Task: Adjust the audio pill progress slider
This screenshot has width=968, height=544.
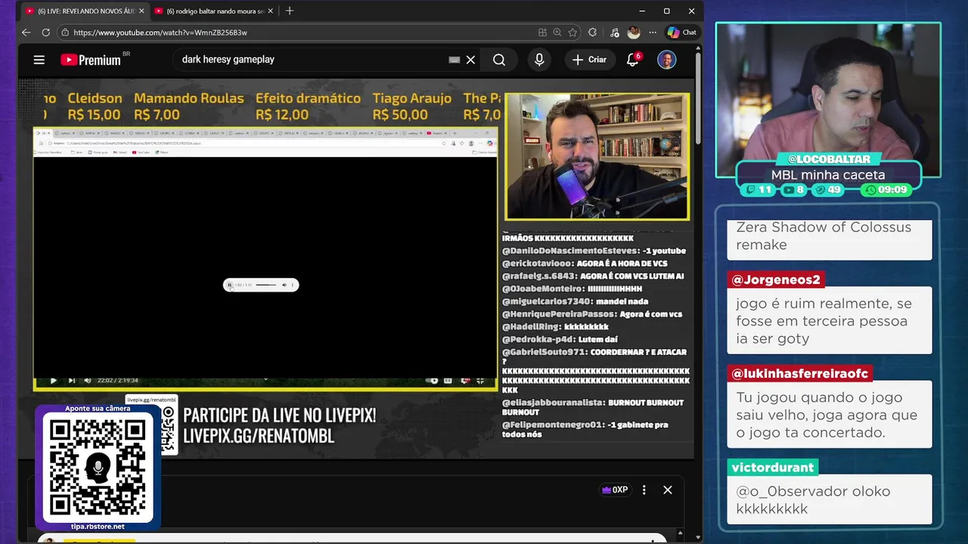Action: (x=265, y=285)
